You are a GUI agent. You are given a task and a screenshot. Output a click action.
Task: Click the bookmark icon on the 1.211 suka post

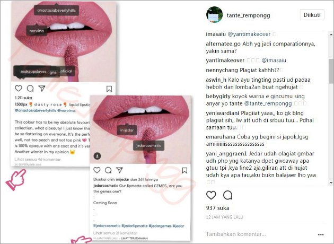pos(109,89)
